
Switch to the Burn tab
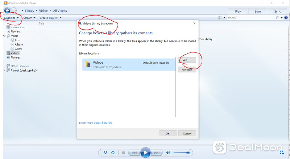(x=258, y=12)
